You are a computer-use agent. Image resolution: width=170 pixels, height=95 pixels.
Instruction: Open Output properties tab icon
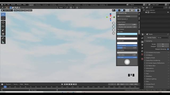point(142,45)
